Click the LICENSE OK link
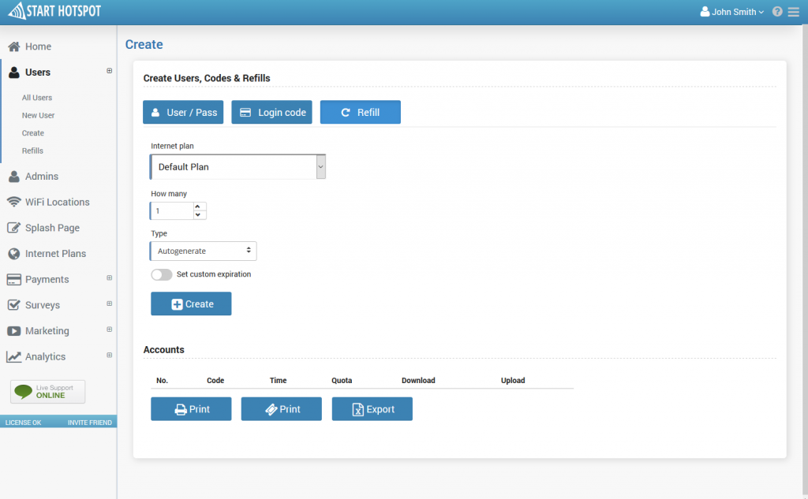 (23, 423)
